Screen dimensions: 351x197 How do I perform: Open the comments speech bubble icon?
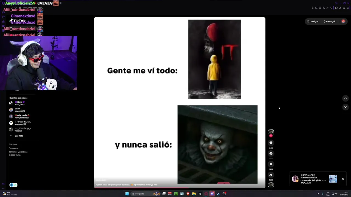(271, 153)
